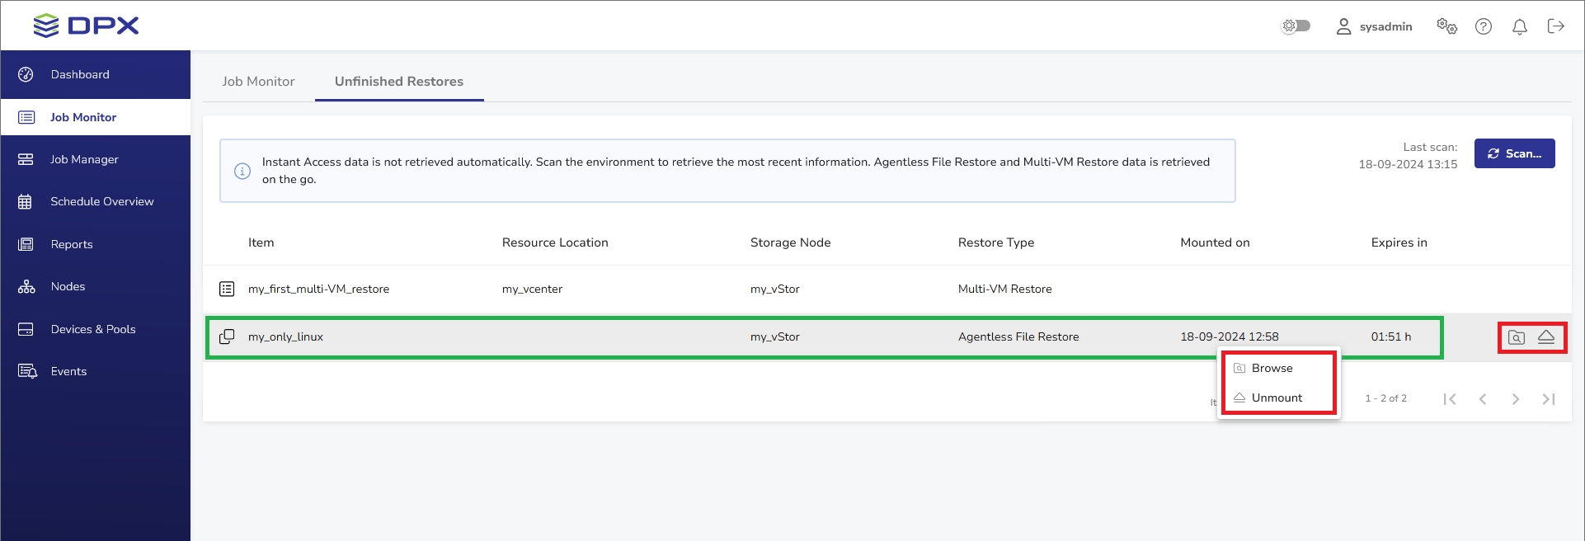Jump to the last page of results

coord(1548,399)
